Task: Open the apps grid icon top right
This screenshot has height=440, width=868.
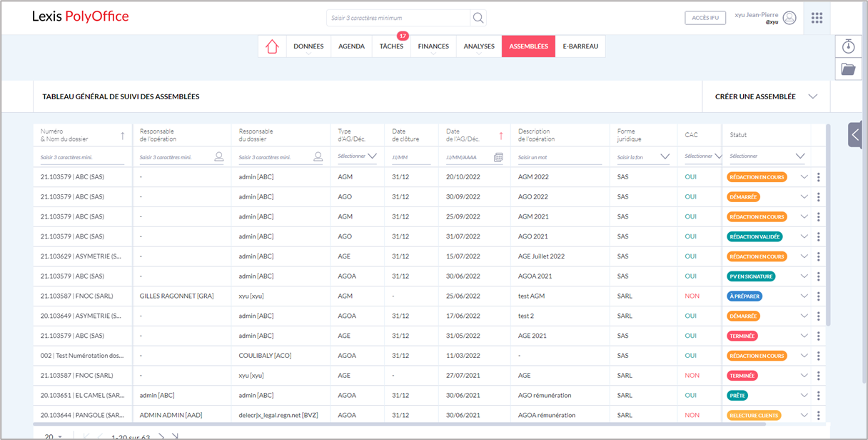Action: tap(817, 17)
